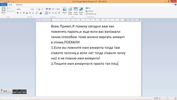This screenshot has width=177, height=100.
Task: Toggle Superscript formatting
Action: point(33,13)
